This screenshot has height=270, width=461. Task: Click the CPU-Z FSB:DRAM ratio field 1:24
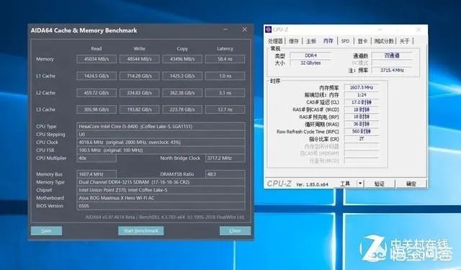tap(362, 95)
